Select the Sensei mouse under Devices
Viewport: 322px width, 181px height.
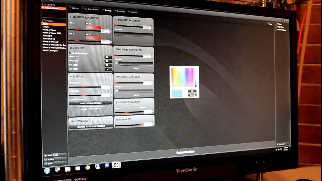tap(54, 8)
